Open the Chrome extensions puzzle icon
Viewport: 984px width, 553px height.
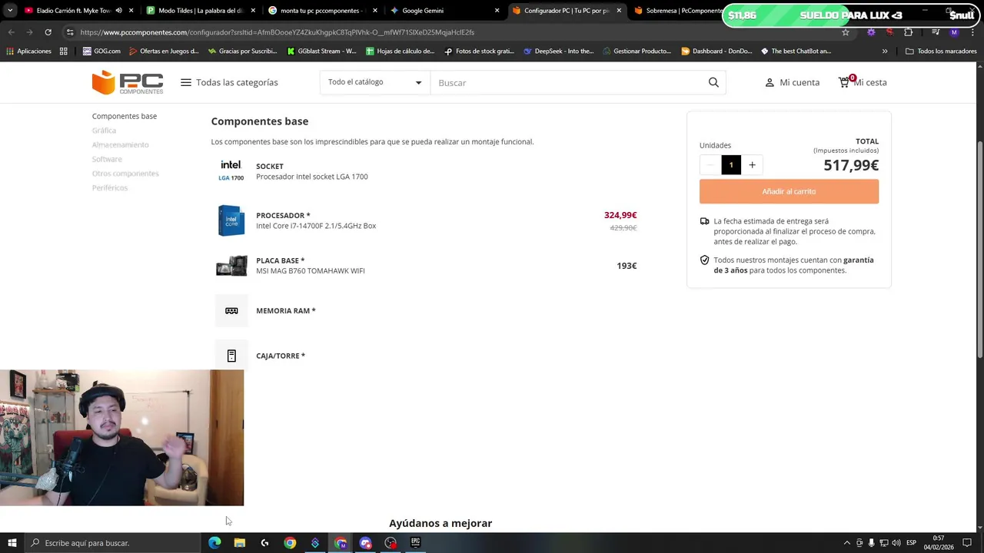pos(909,32)
